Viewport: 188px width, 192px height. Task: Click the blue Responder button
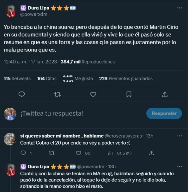[164, 113]
